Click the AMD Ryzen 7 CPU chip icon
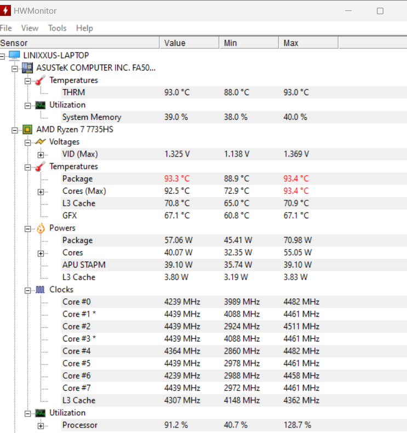Screen dimensions: 407x433 point(27,130)
